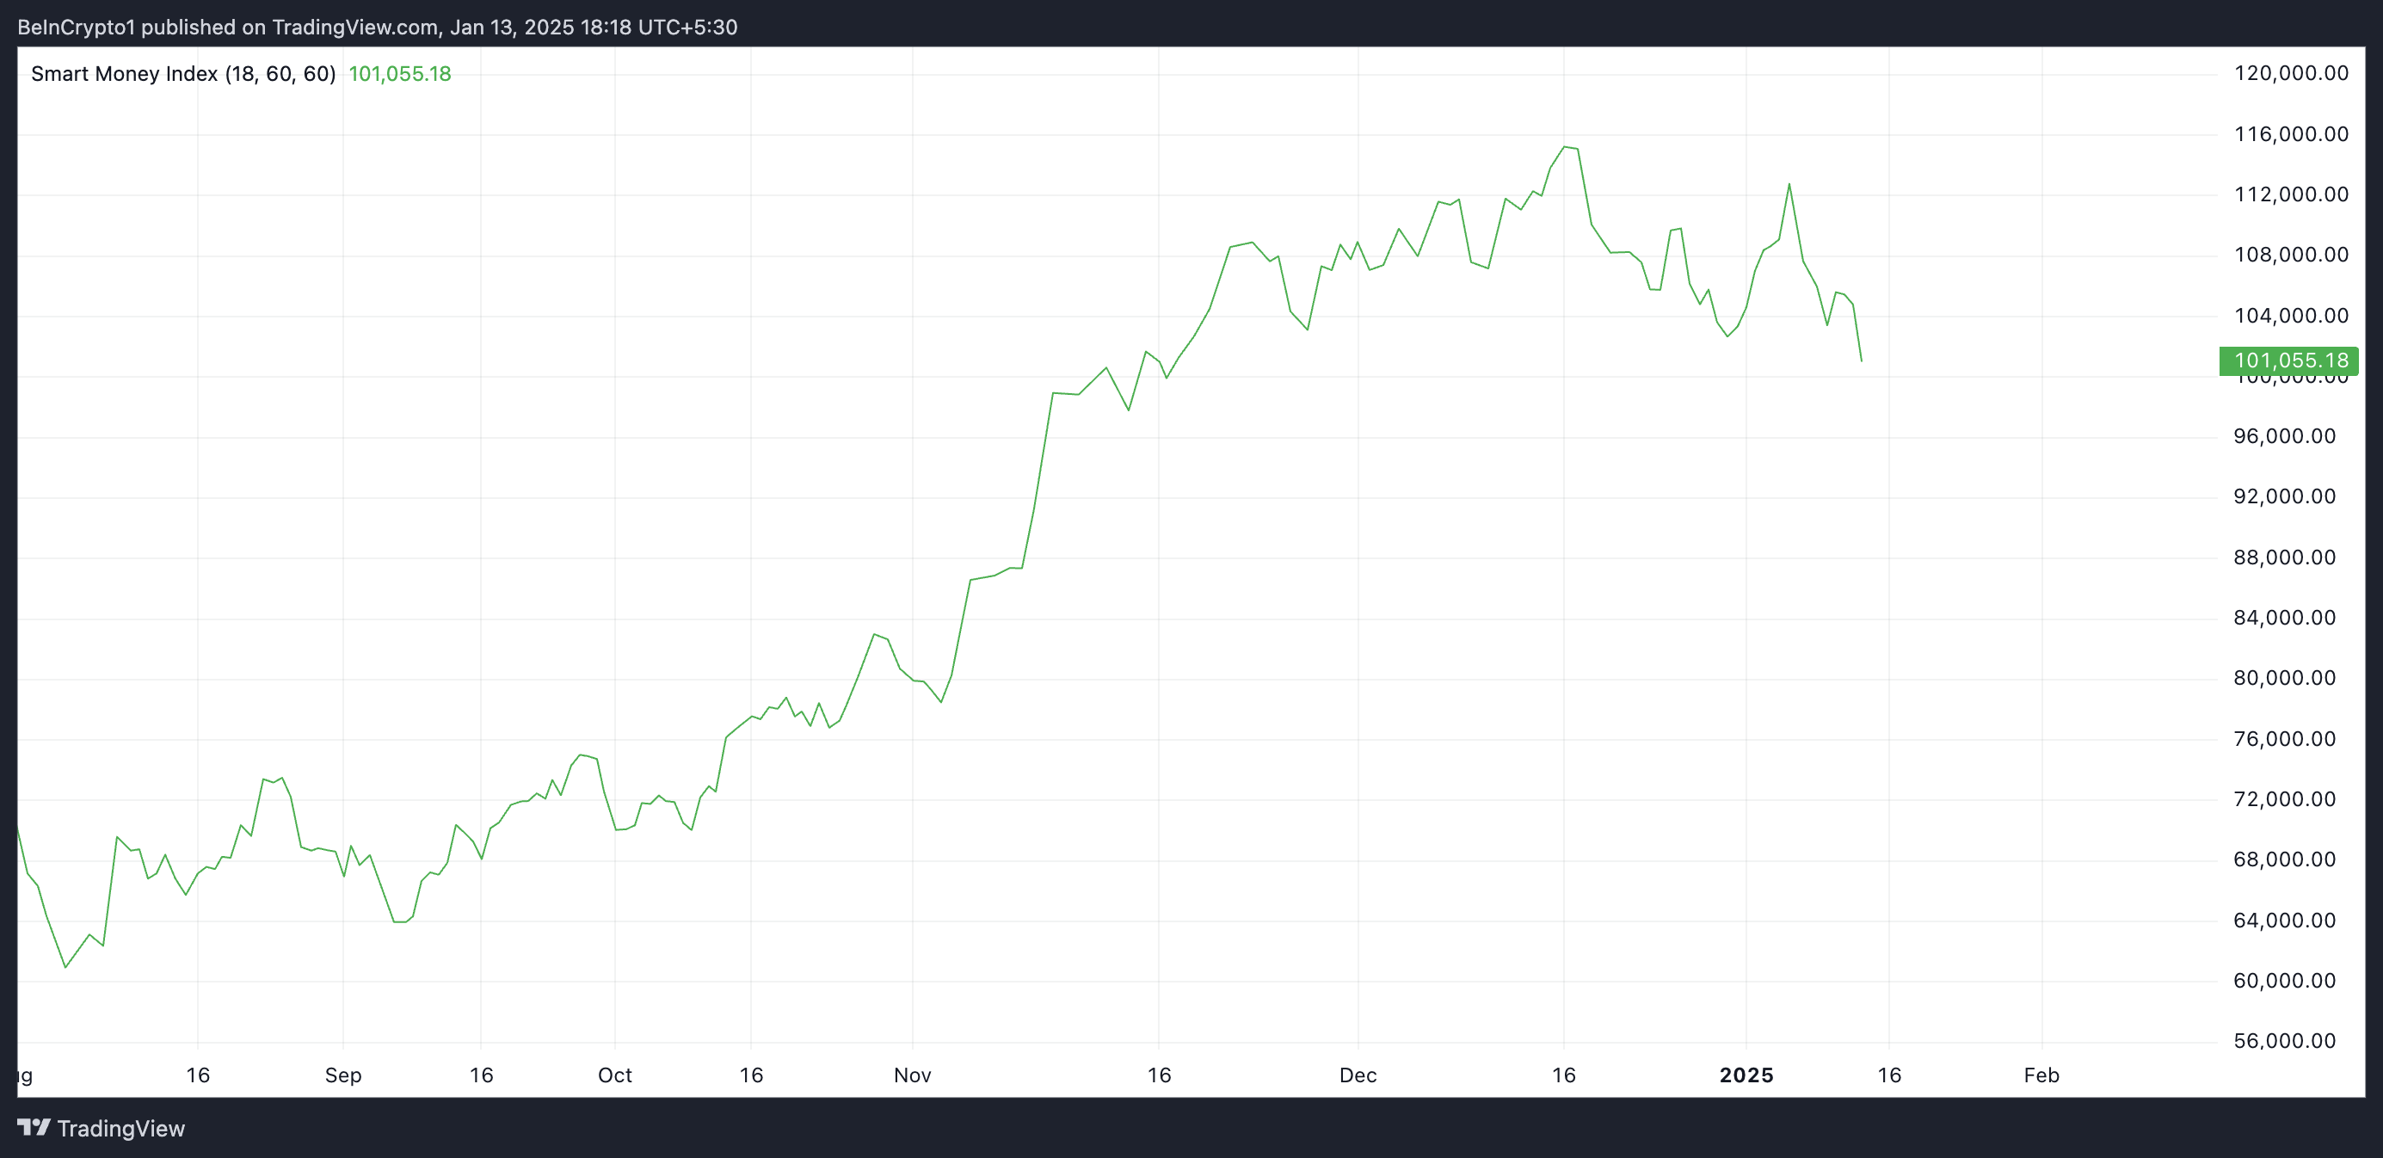Click the Feb label on time axis

pyautogui.click(x=2041, y=1075)
